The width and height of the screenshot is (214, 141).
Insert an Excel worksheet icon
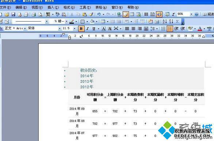point(138,14)
